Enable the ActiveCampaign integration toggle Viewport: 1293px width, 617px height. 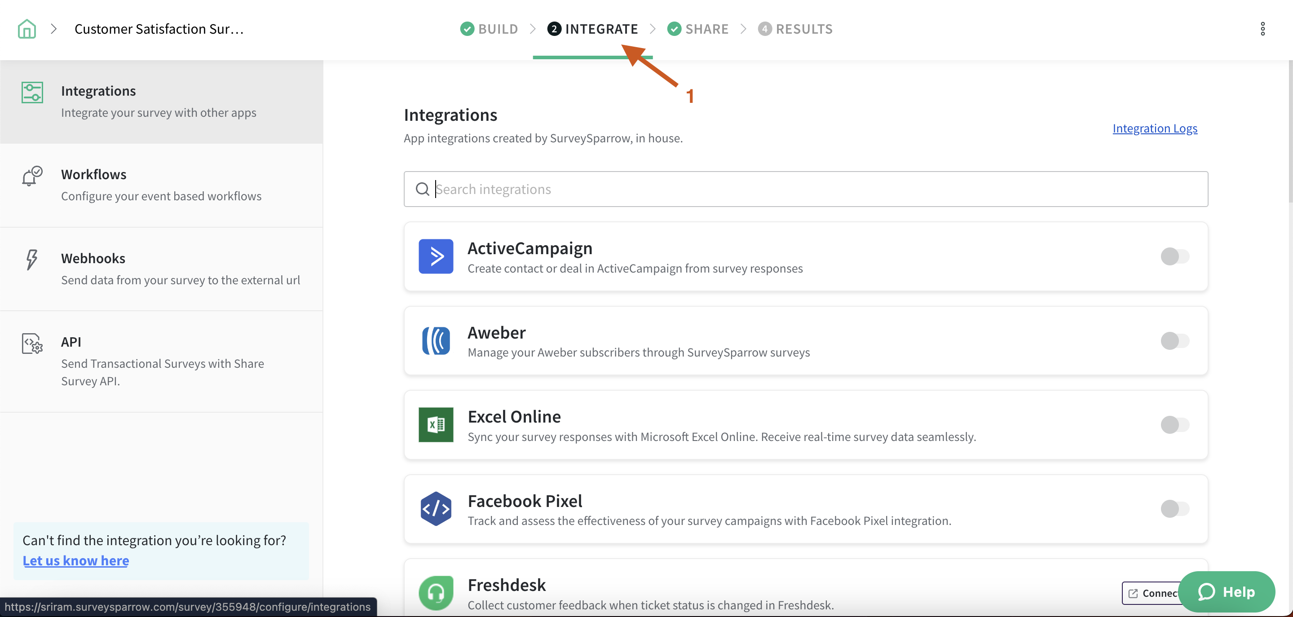click(1174, 256)
